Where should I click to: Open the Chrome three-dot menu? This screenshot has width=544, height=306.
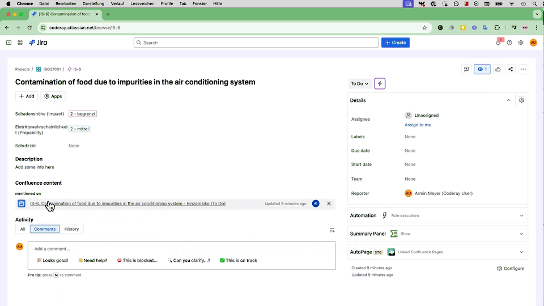(x=537, y=27)
